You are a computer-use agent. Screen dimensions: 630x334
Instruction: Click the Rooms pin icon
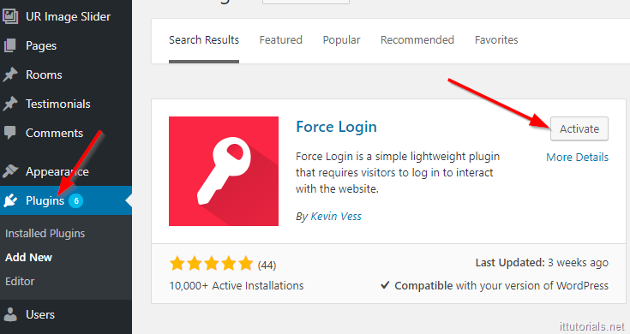point(10,75)
